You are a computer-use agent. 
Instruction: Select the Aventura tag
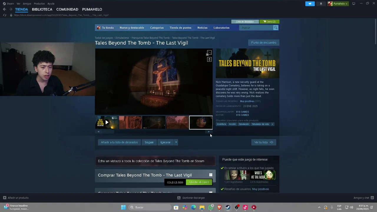coord(221,124)
